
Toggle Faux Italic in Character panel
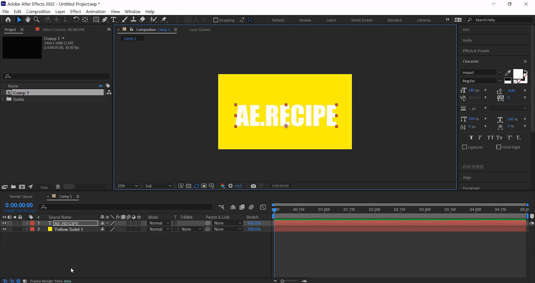click(480, 138)
